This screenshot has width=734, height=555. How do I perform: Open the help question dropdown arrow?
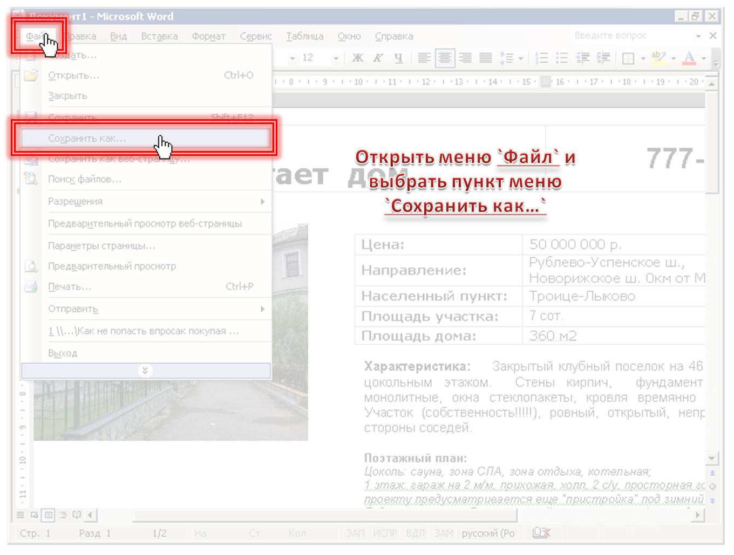(x=698, y=36)
